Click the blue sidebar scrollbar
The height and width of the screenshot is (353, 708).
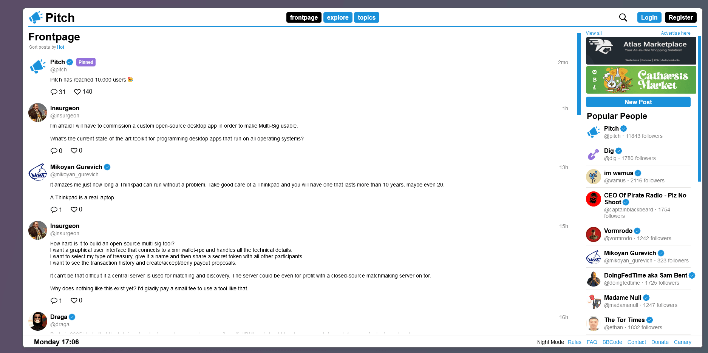578,74
